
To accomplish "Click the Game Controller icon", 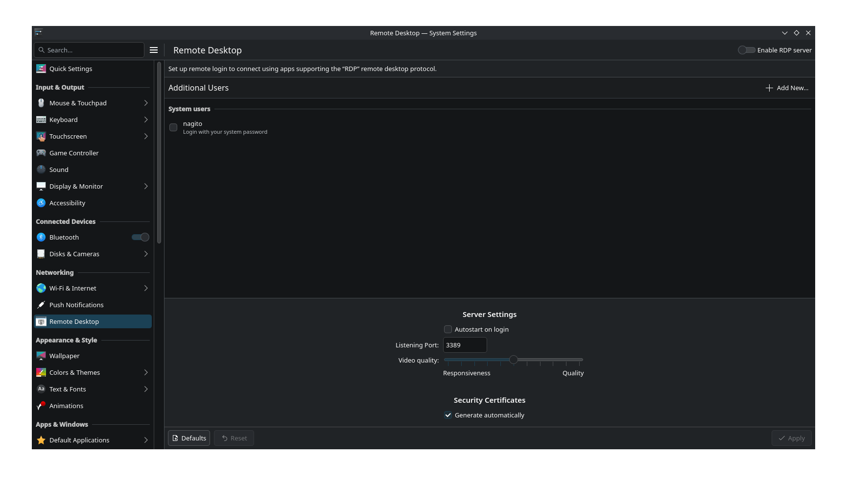I will coord(41,153).
